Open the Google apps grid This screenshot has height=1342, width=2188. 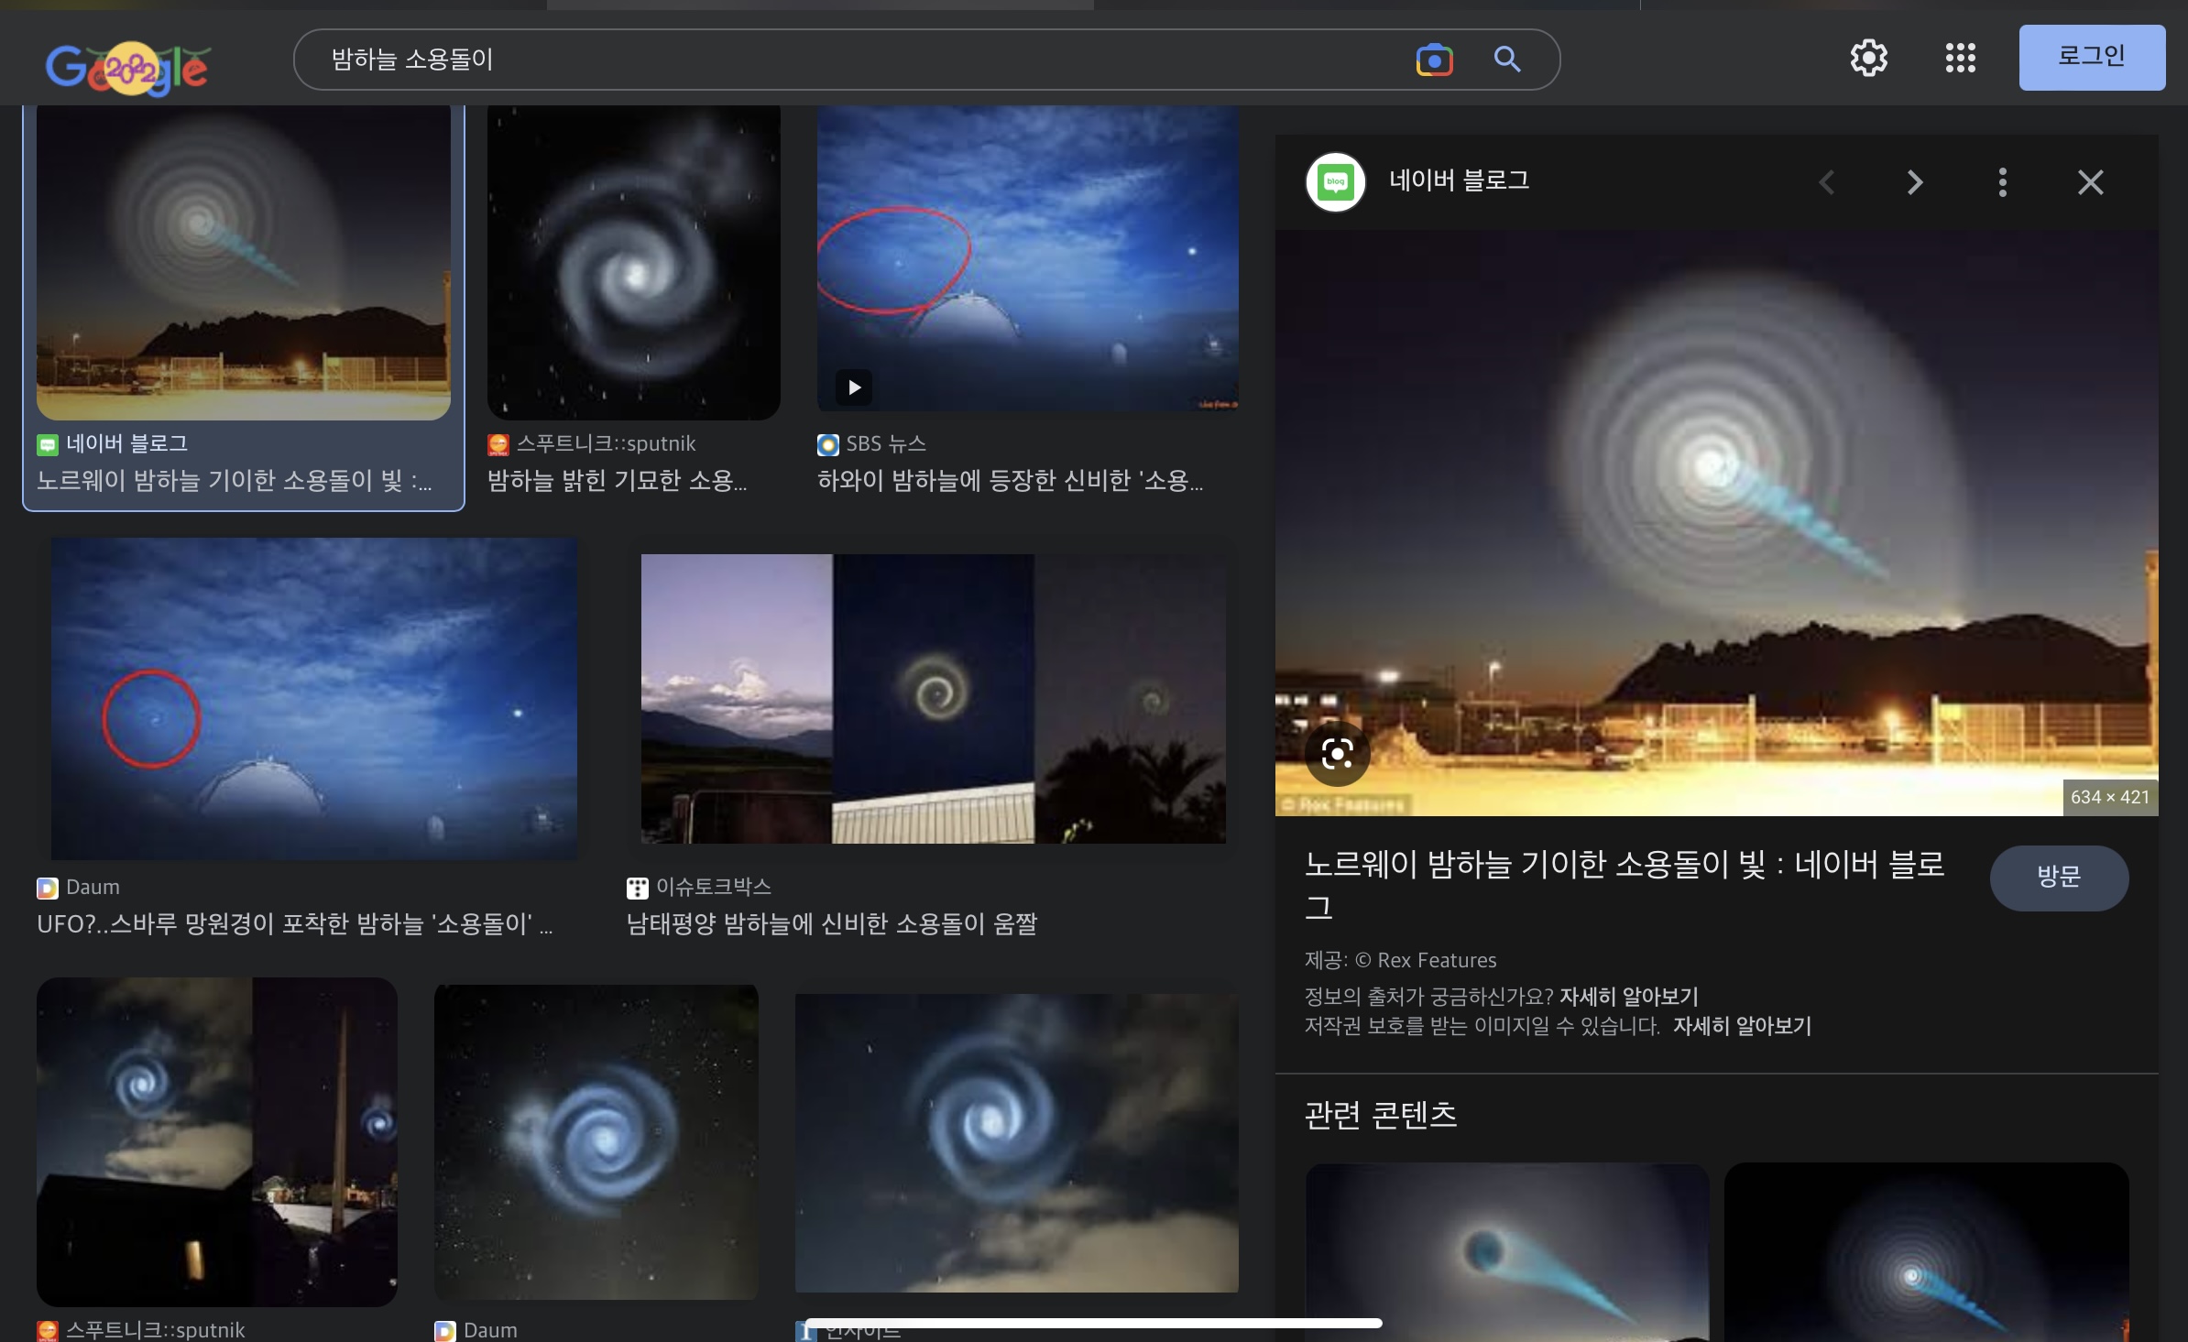1960,59
